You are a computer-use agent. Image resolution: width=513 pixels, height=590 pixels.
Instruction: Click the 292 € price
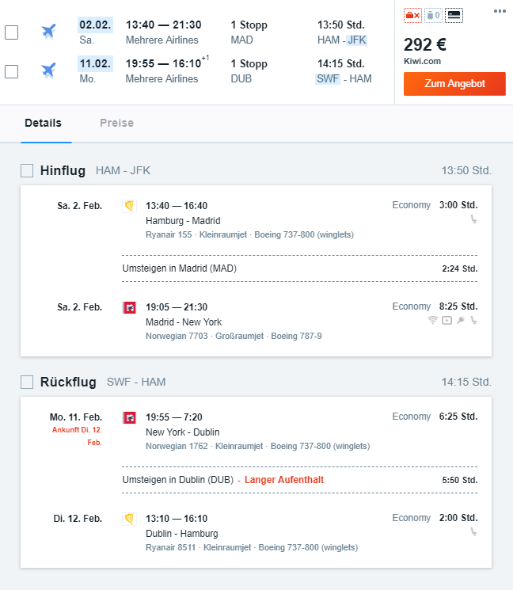425,44
